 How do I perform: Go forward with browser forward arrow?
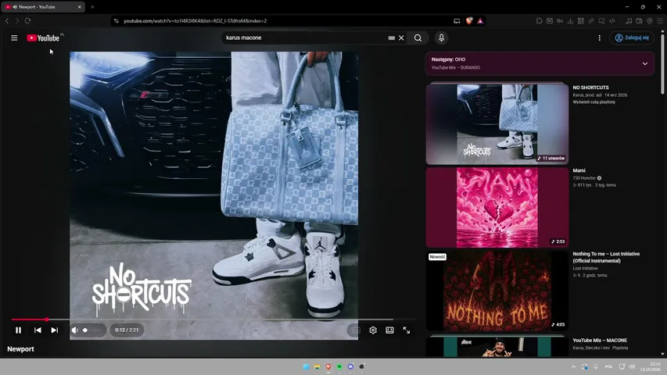[17, 21]
